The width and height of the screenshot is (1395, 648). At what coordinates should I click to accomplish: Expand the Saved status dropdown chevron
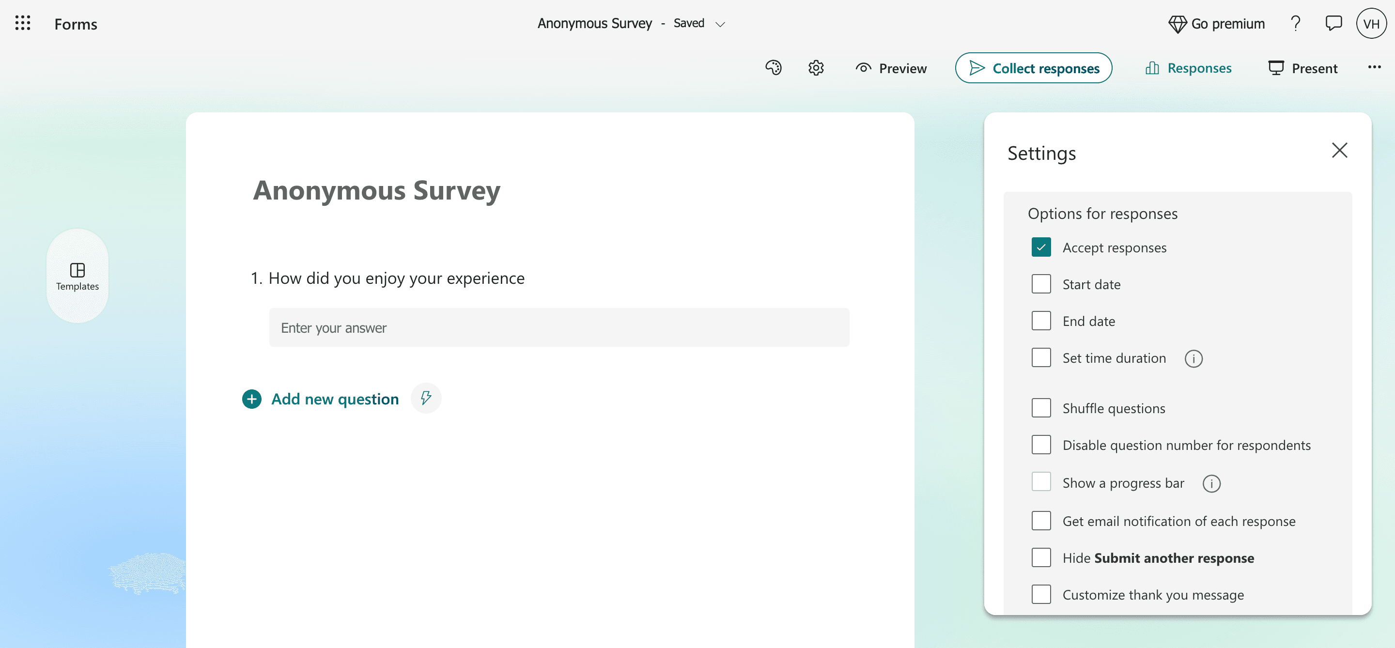click(720, 24)
